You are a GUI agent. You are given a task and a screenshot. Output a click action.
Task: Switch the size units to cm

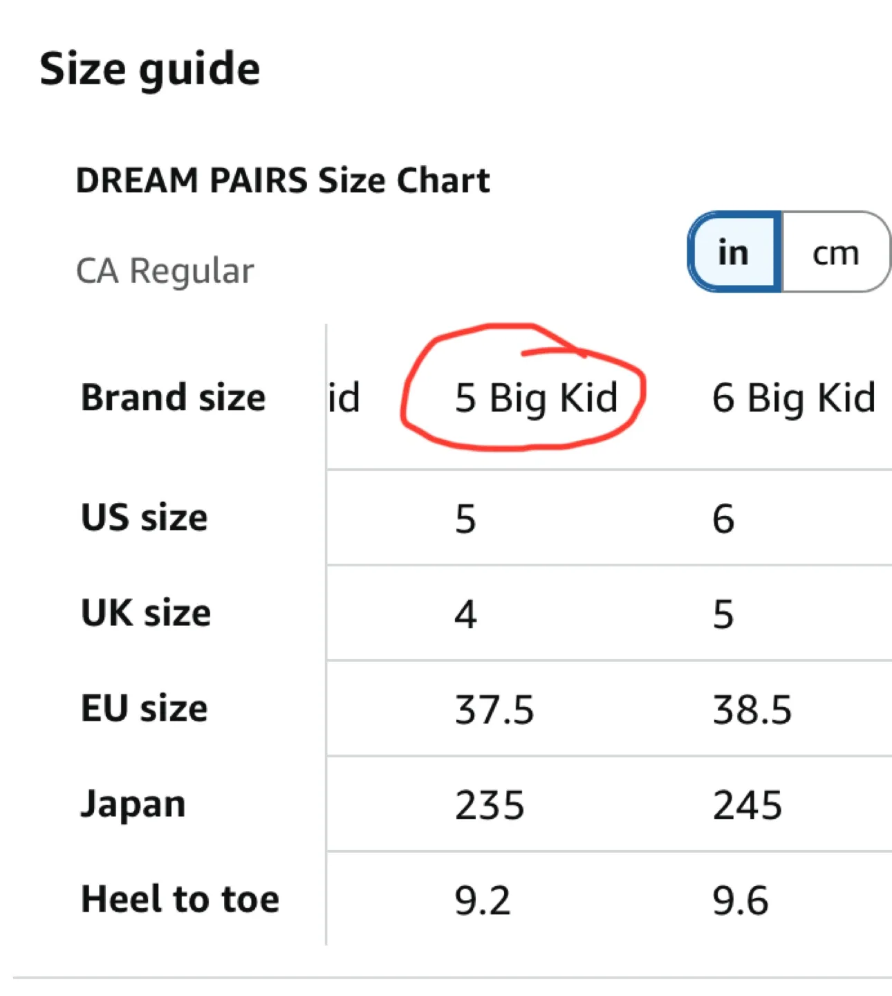point(836,252)
